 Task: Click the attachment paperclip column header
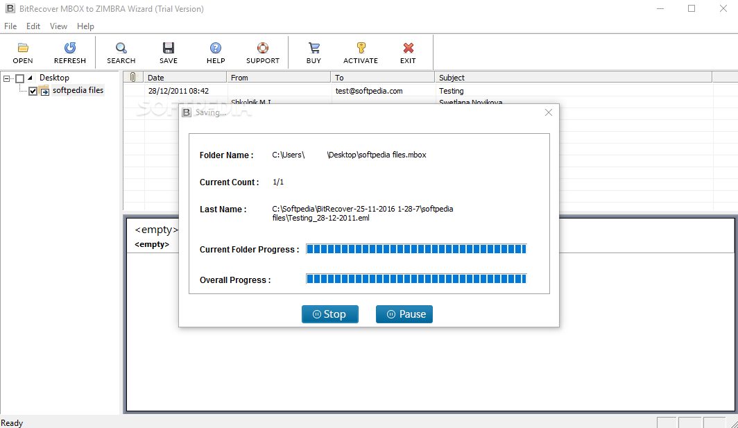pos(132,77)
